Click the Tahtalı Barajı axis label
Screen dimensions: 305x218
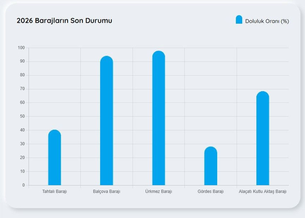pos(54,192)
